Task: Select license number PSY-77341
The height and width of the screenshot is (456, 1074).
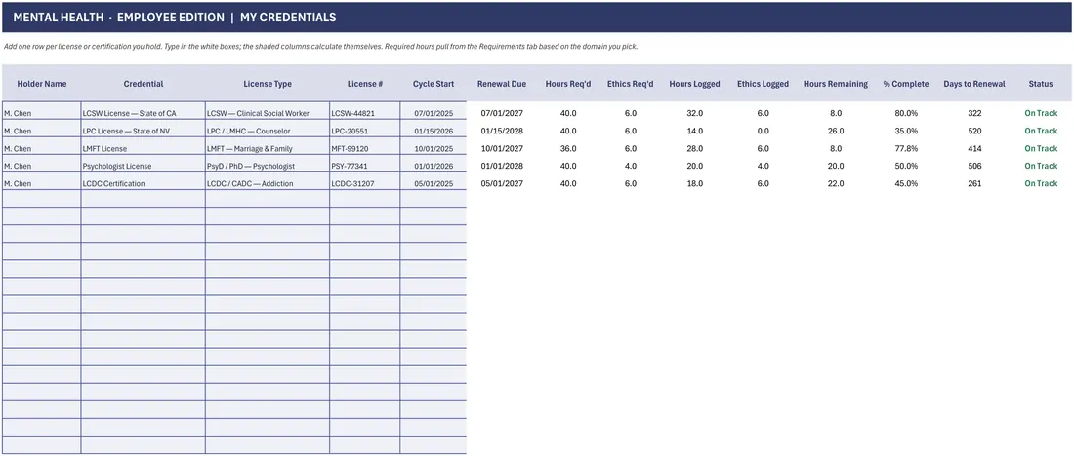Action: [365, 166]
